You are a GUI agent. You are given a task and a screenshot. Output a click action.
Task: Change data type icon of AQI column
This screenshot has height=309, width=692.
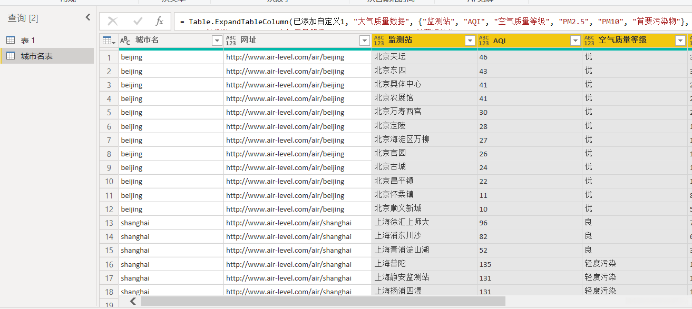[x=484, y=41]
